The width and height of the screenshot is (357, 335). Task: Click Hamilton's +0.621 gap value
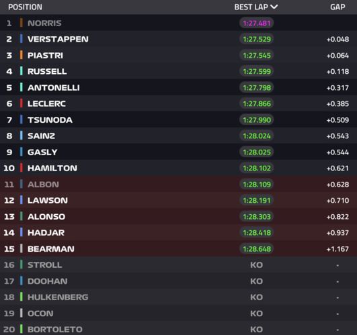point(338,169)
